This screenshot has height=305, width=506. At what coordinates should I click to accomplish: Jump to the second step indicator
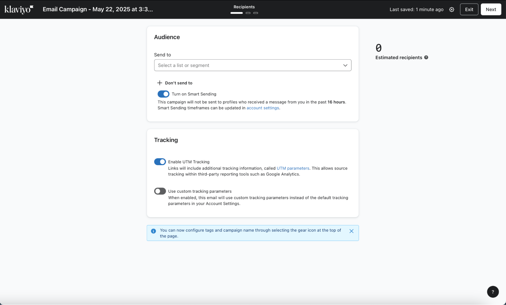(x=248, y=13)
